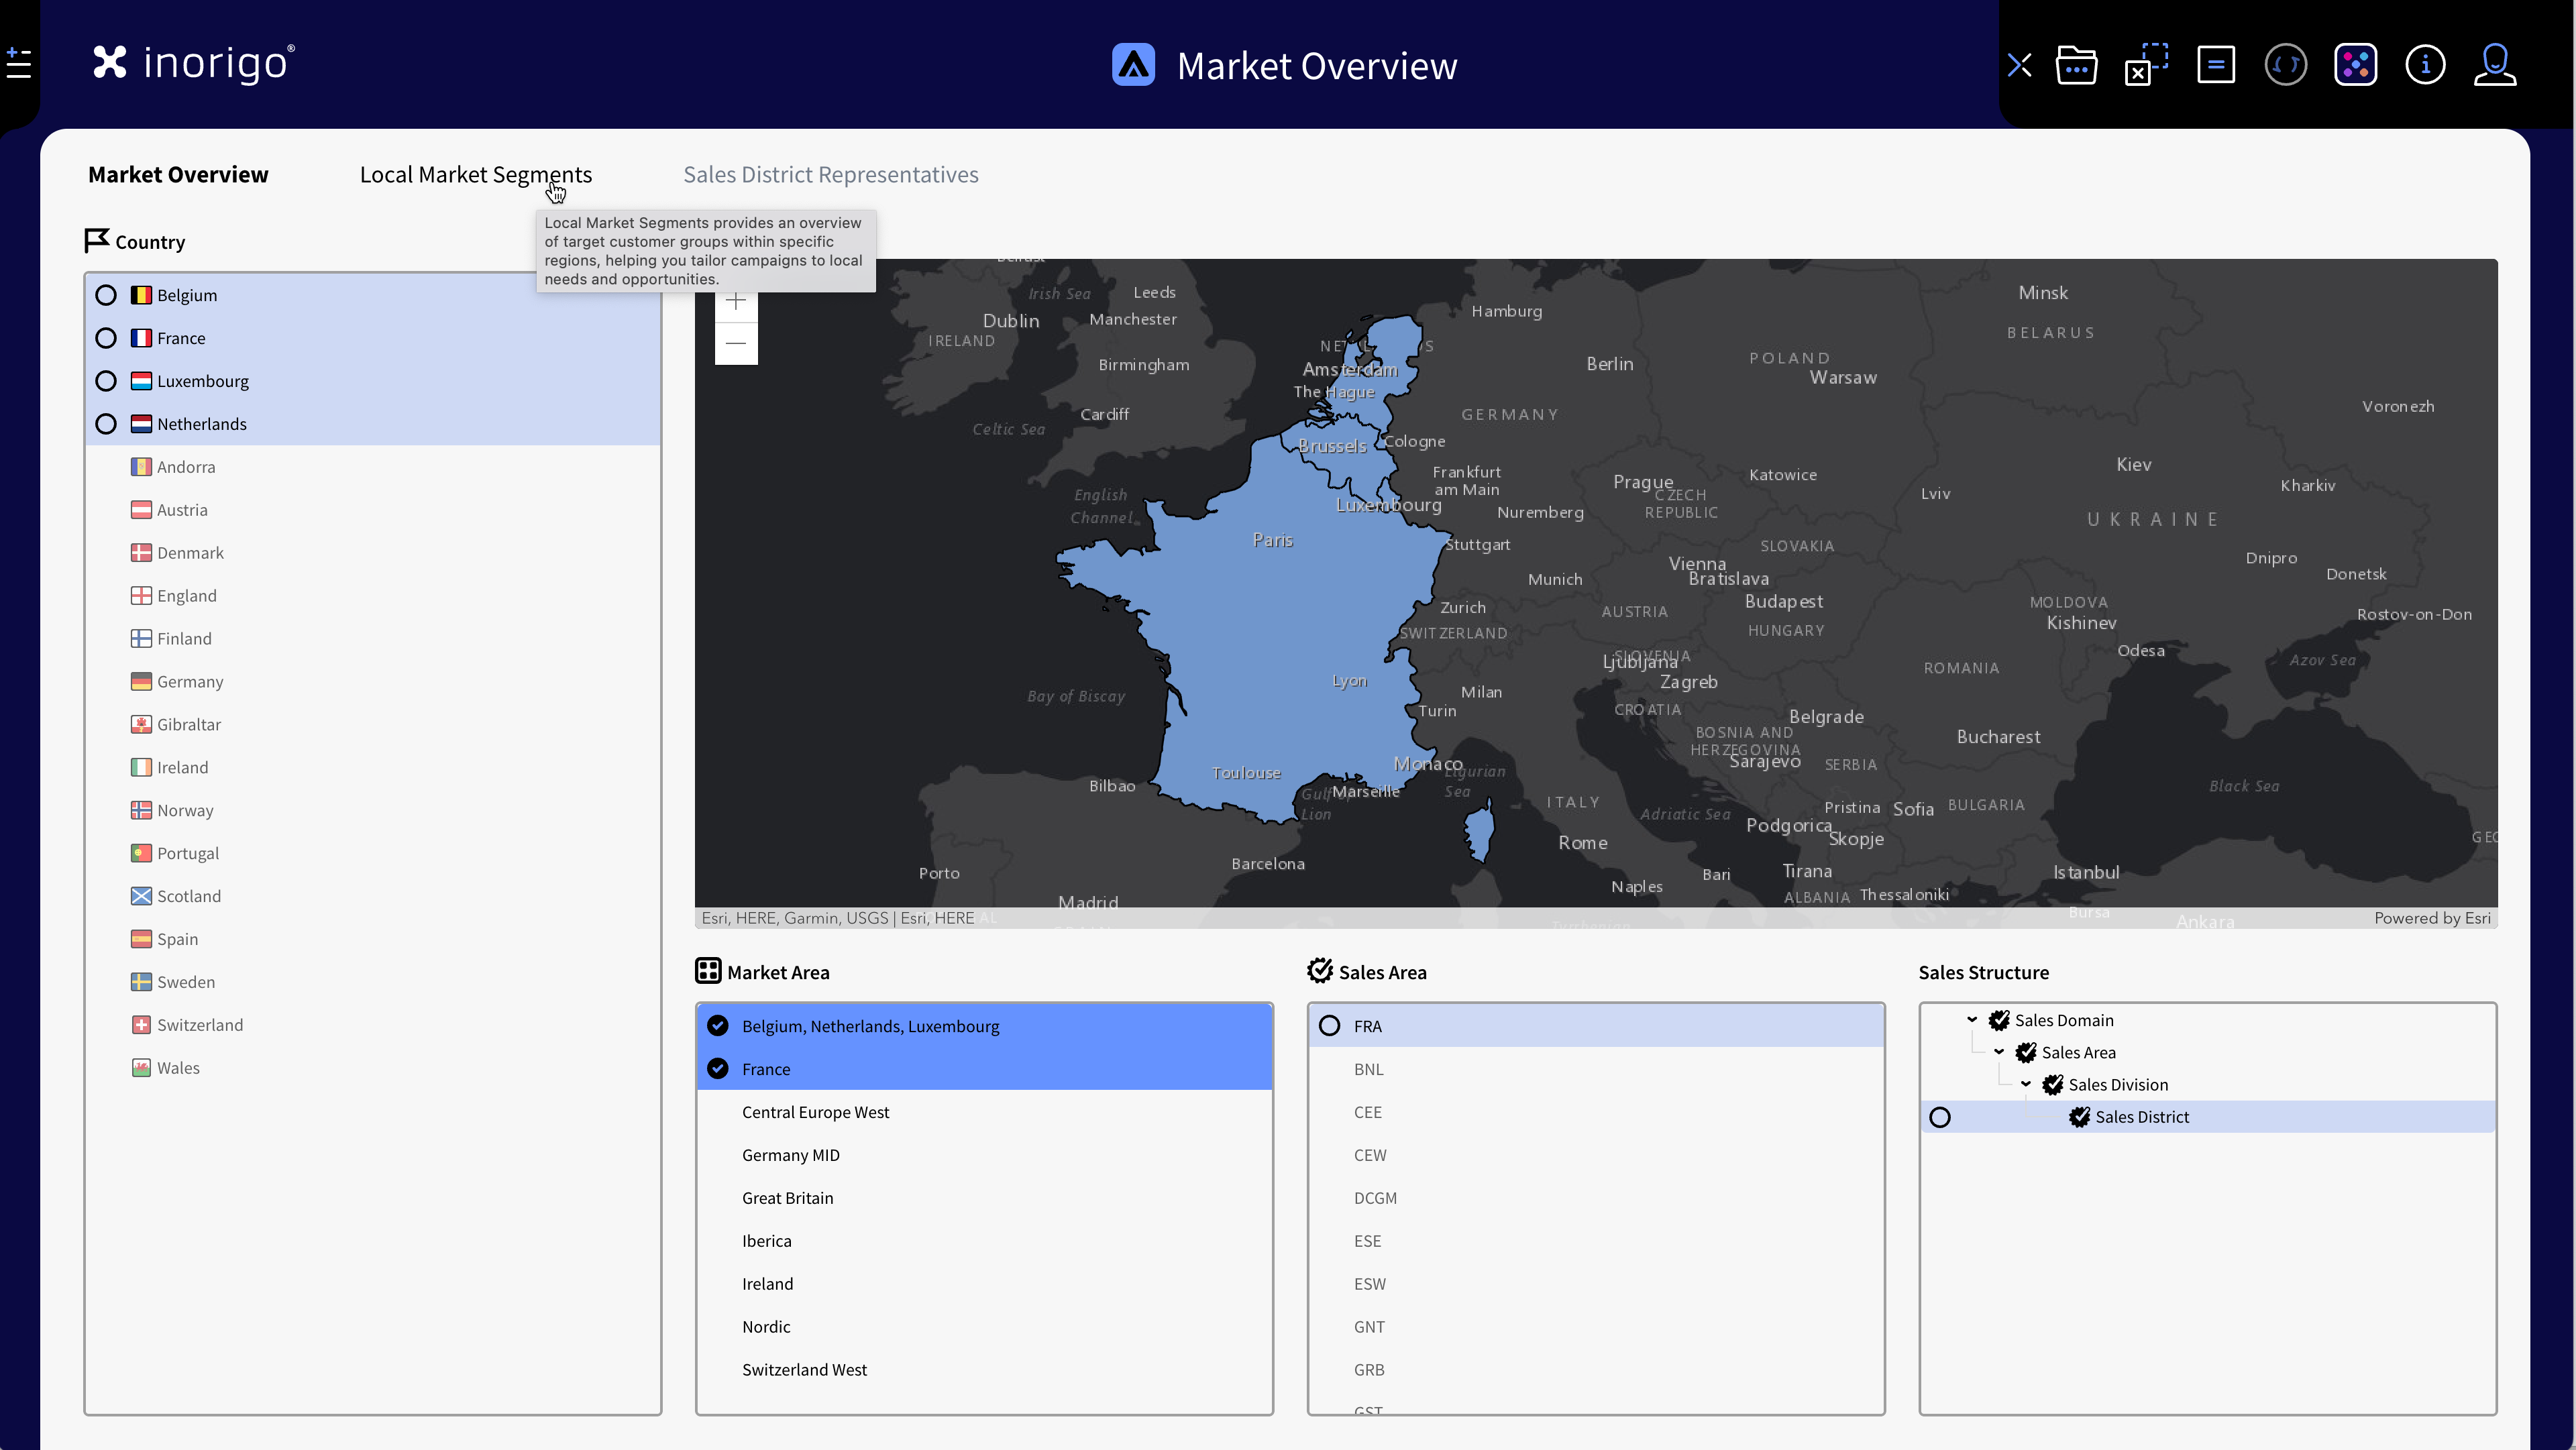Open the colorful dots app icon
Image resolution: width=2576 pixels, height=1450 pixels.
[2355, 66]
